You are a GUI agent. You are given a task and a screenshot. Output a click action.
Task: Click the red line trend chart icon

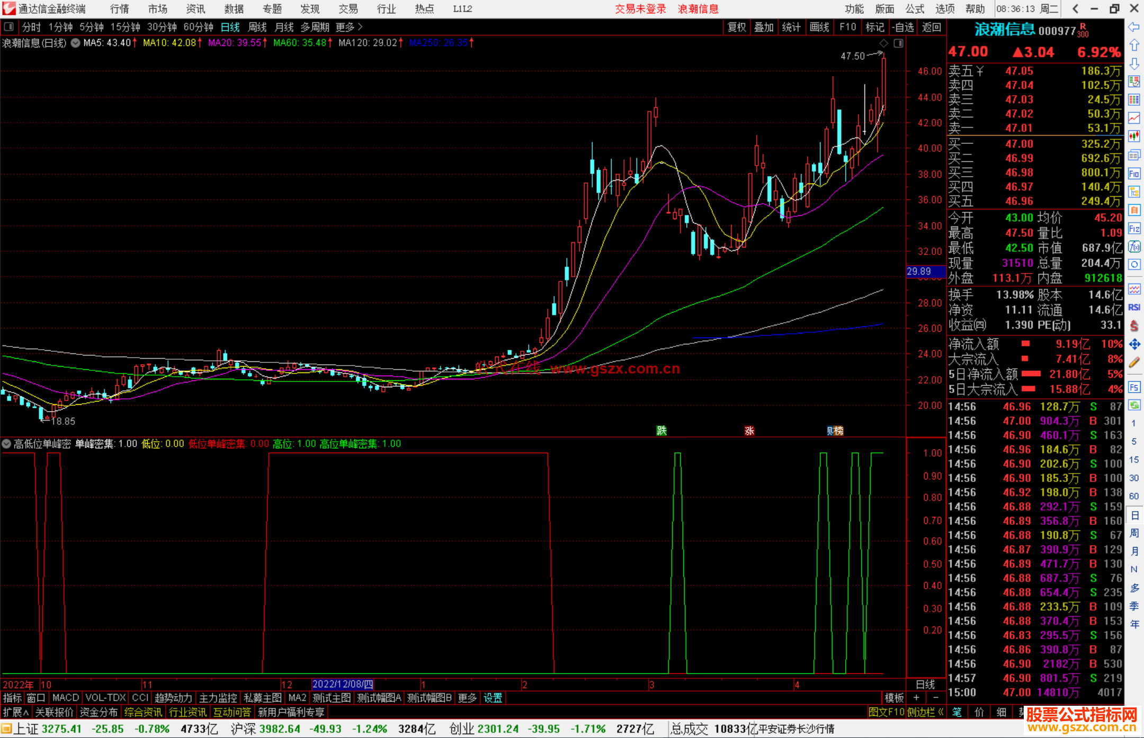coord(1134,117)
